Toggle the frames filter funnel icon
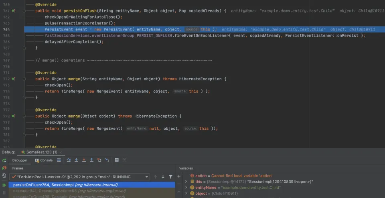The image size is (385, 198). click(x=171, y=177)
